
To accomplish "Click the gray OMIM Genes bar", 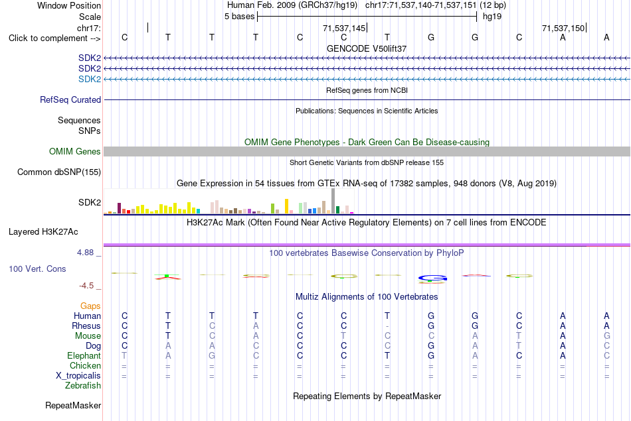I will 367,151.
